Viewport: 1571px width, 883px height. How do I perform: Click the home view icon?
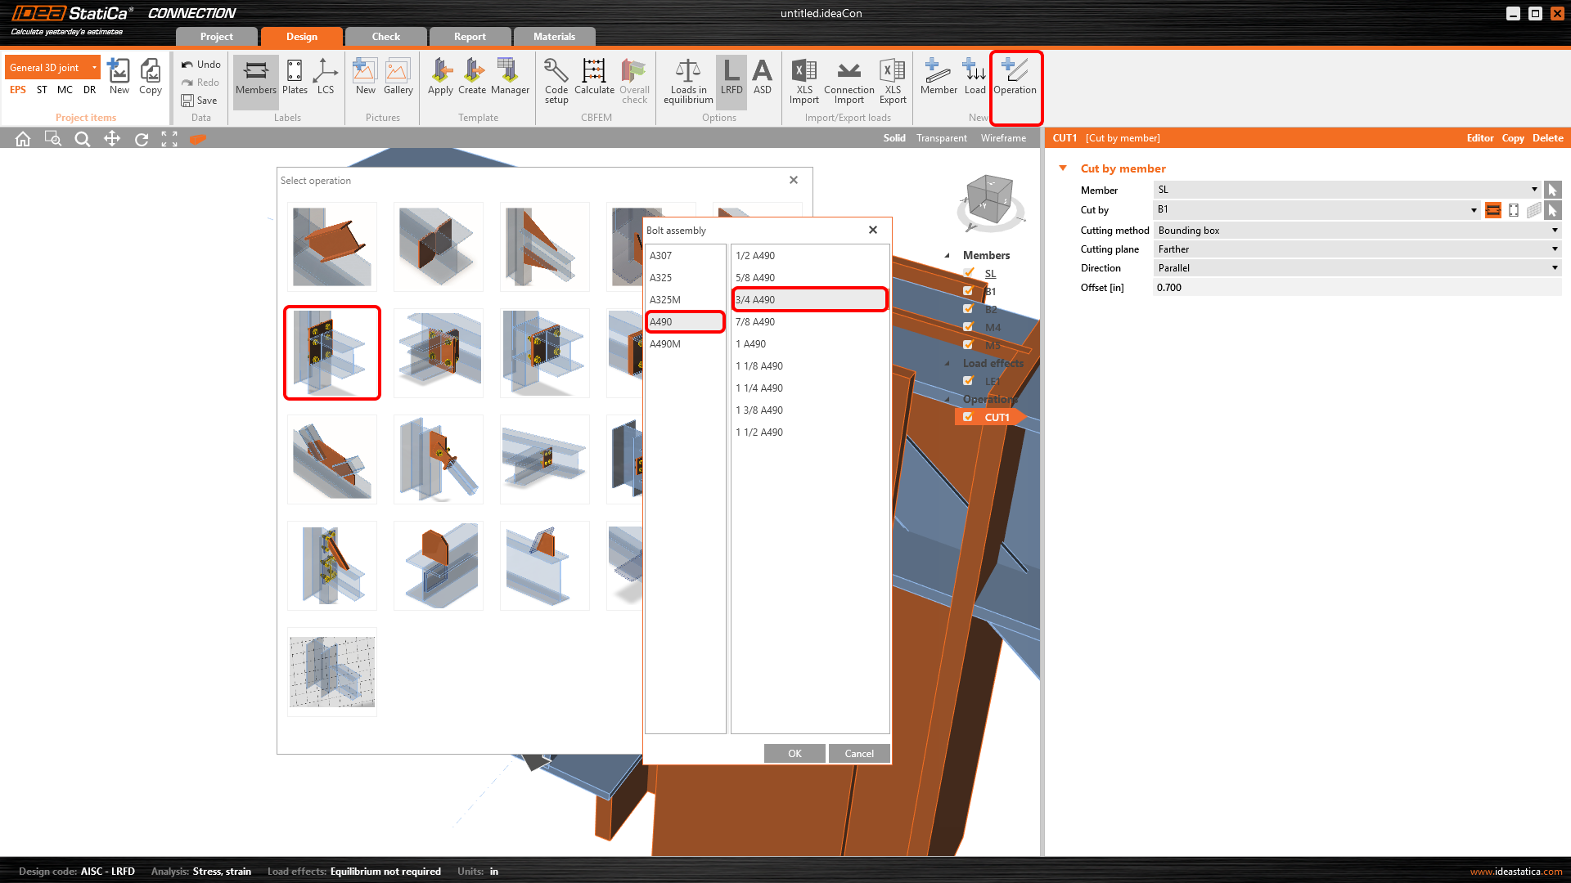point(23,139)
